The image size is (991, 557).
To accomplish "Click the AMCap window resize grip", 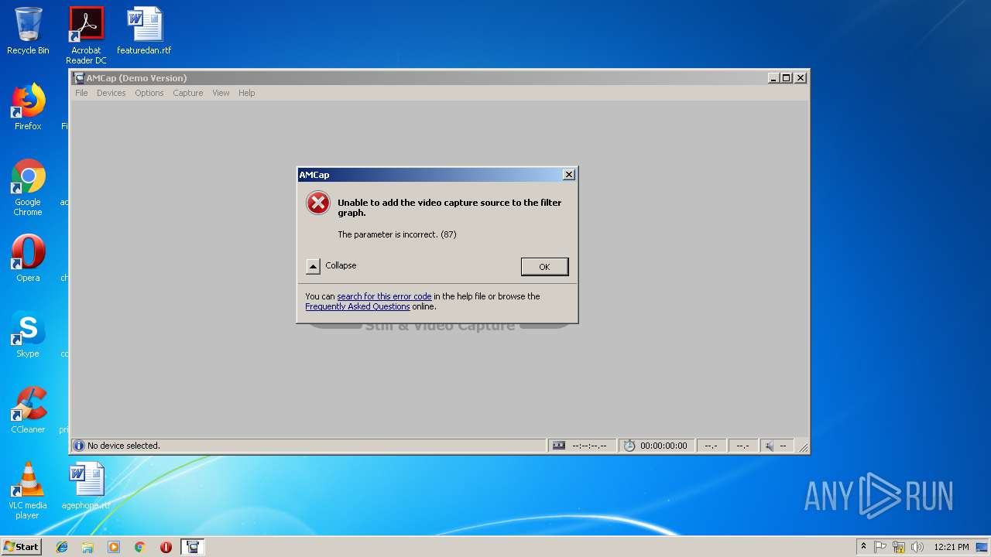I will tap(804, 447).
